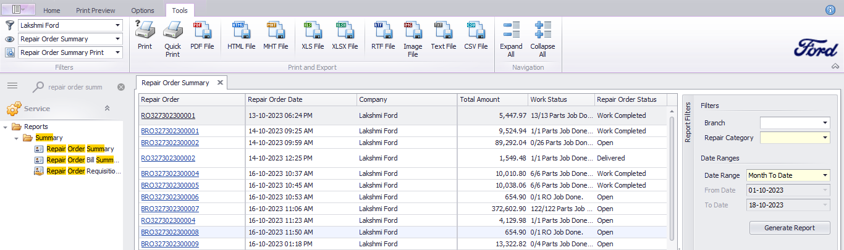Collapse the ribbon with the chevron
Image resolution: width=844 pixels, height=250 pixels.
[835, 66]
